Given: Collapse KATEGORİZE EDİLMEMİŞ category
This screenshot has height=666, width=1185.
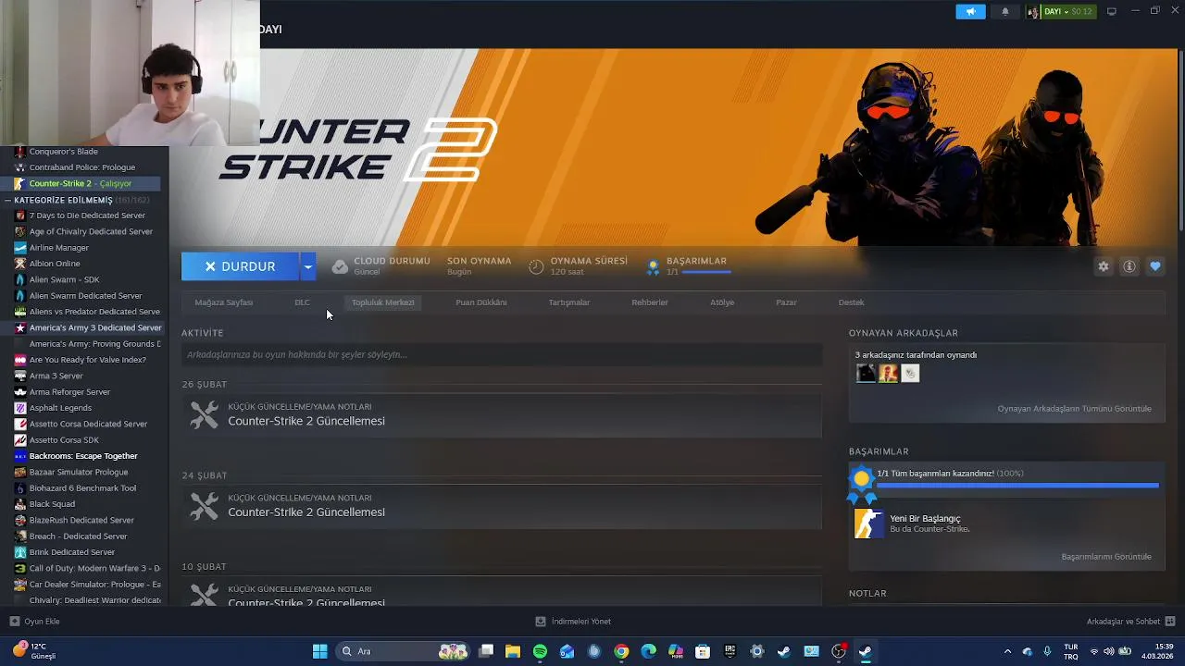Looking at the screenshot, I should pyautogui.click(x=7, y=200).
